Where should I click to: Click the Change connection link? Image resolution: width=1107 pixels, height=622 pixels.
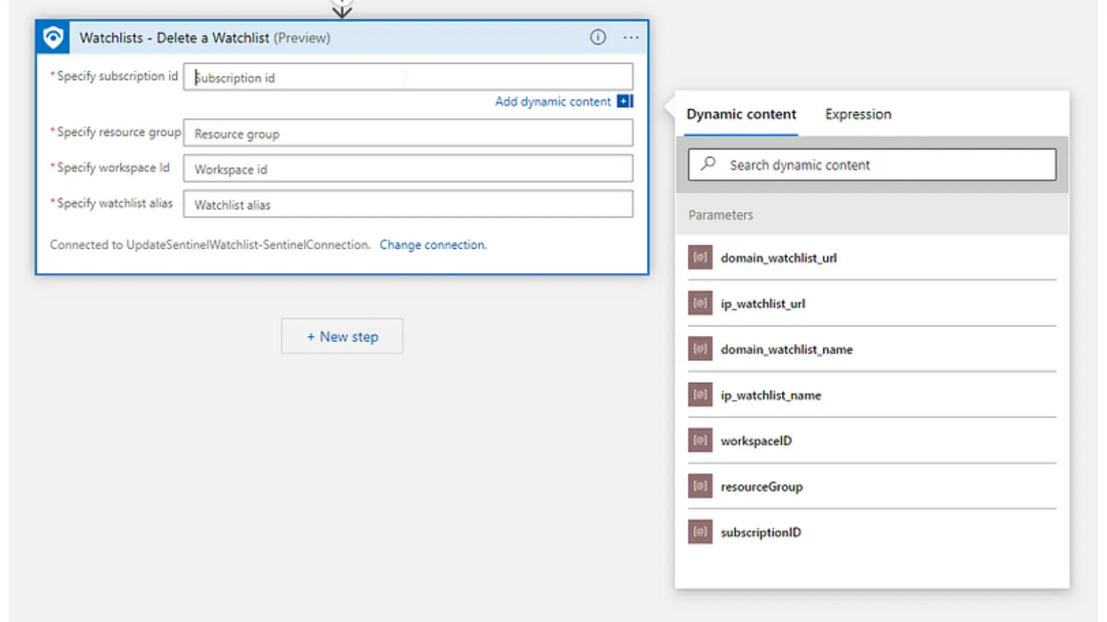(432, 245)
